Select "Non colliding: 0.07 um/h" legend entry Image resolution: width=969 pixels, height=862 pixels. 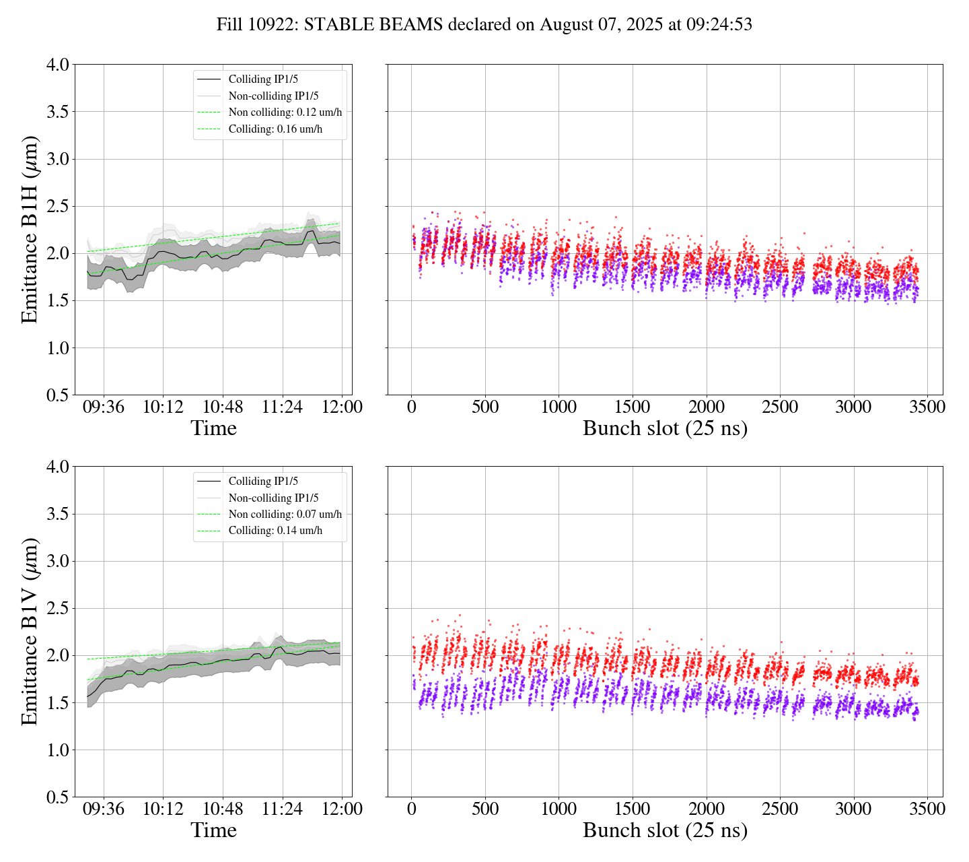(285, 515)
